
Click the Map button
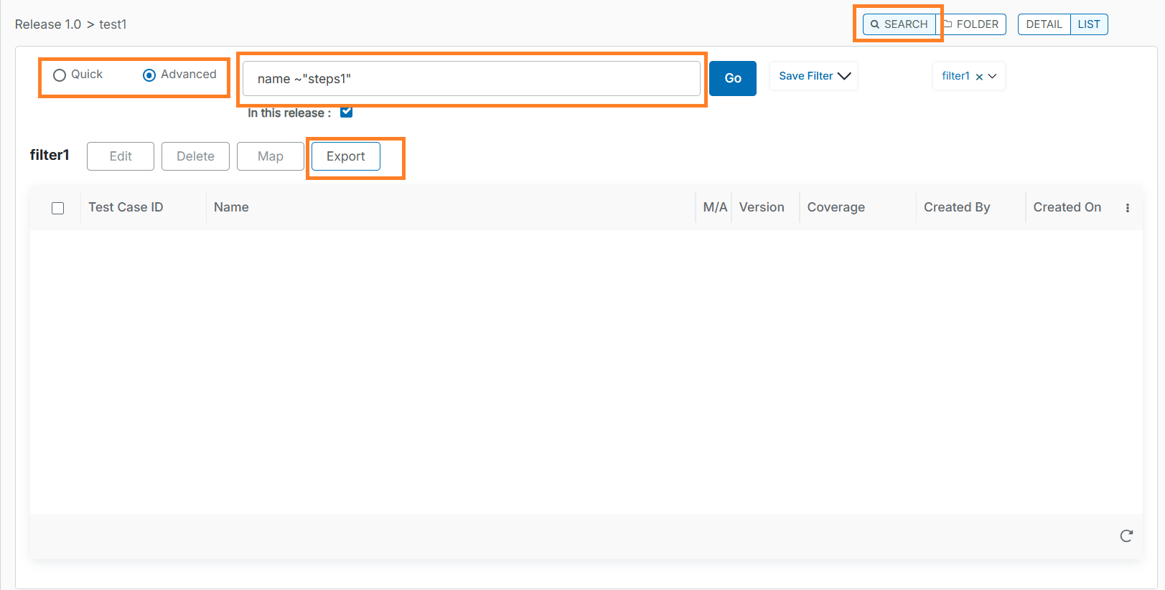coord(270,156)
